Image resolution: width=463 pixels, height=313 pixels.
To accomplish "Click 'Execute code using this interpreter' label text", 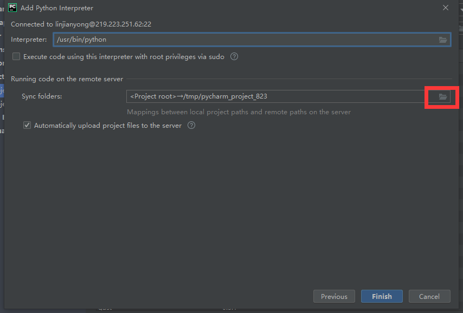I will point(124,56).
